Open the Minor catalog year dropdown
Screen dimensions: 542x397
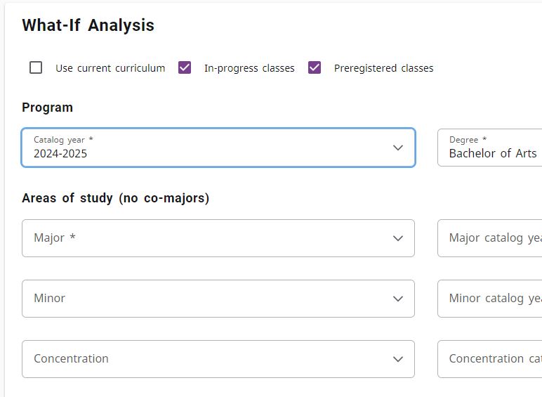pos(491,299)
